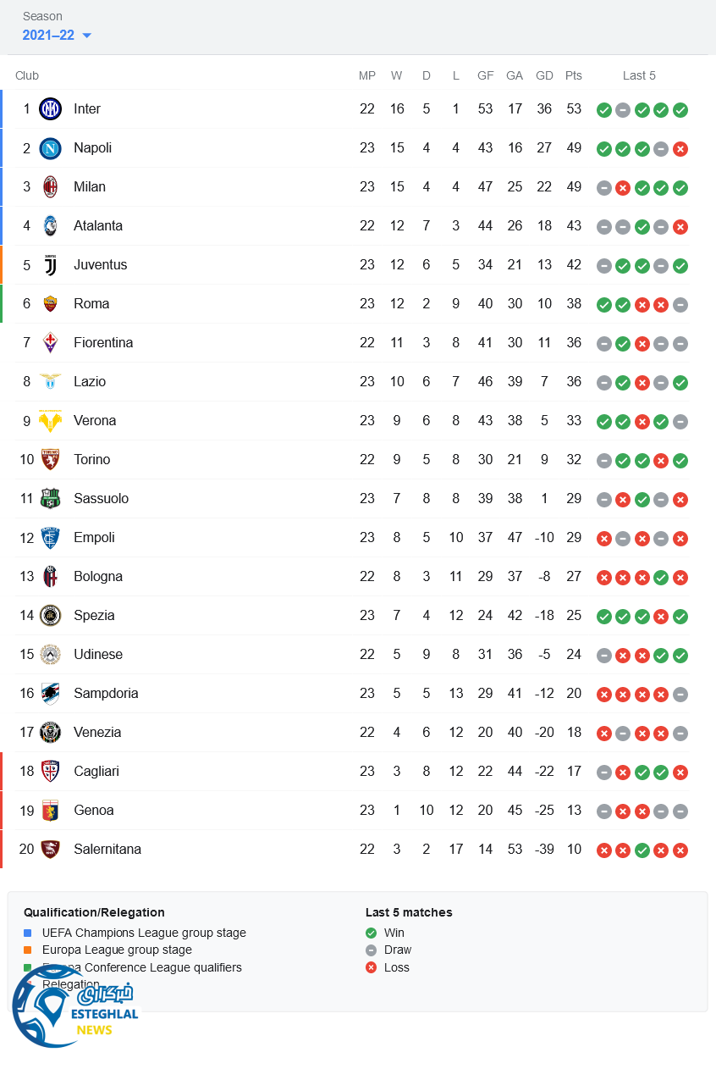Image resolution: width=716 pixels, height=1069 pixels.
Task: Click the Inter club crest icon
Action: coord(51,109)
